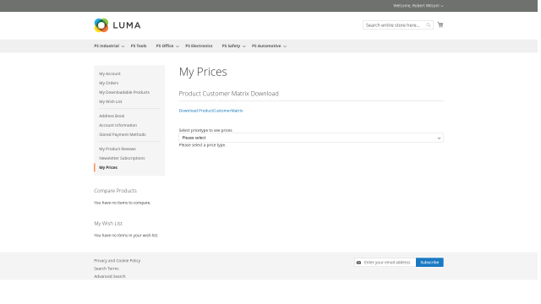The image size is (541, 304).
Task: Click the Subscribe button
Action: click(429, 263)
